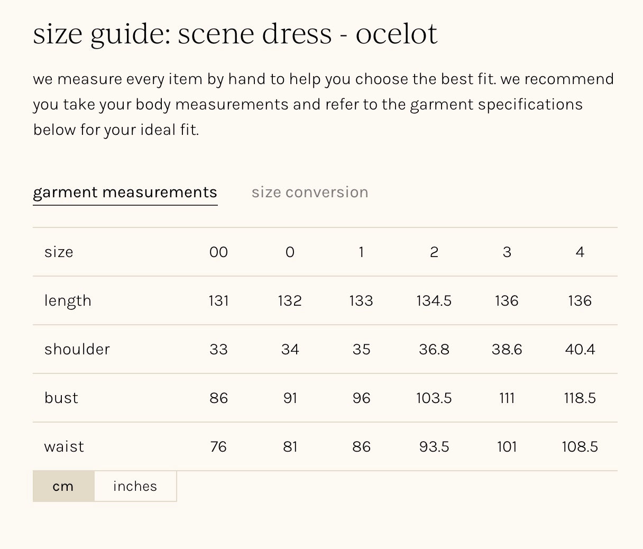The height and width of the screenshot is (549, 643).
Task: Switch to the size conversion tab
Action: tap(310, 192)
